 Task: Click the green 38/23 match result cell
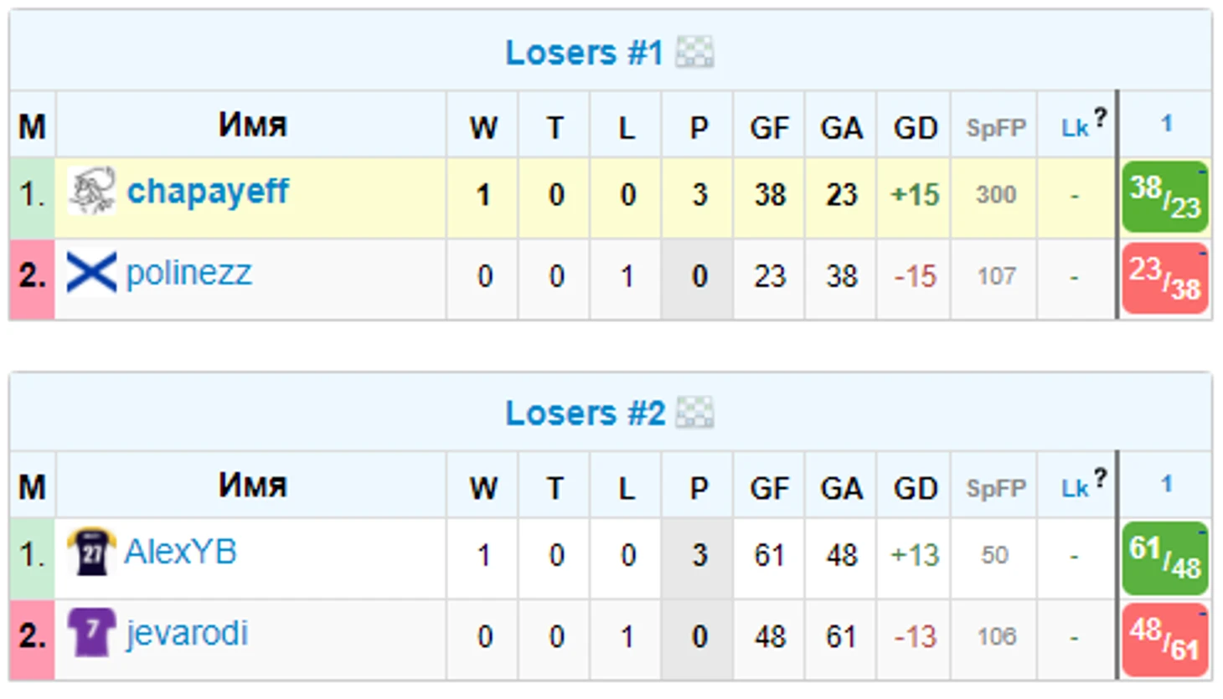pos(1165,196)
